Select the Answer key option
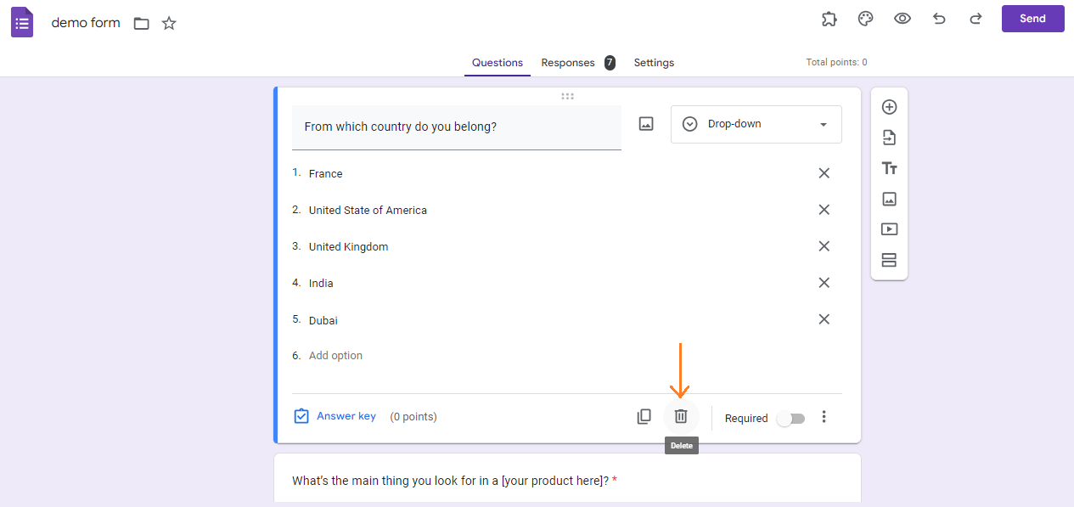 (346, 415)
